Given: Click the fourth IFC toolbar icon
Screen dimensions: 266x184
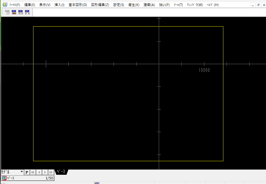Looking at the screenshot, I should coord(27,12).
